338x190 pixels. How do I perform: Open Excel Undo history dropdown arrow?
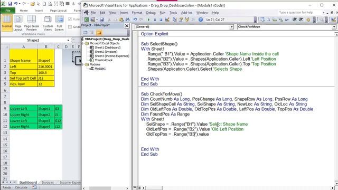(20, 4)
